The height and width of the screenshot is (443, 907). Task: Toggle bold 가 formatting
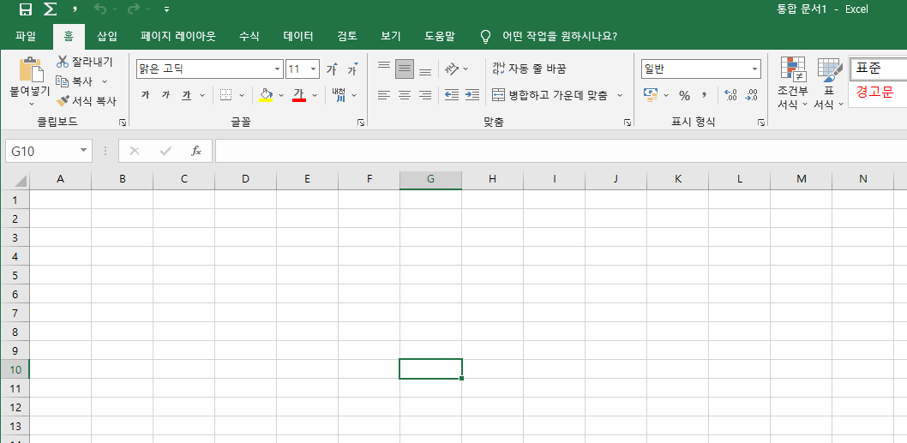click(x=145, y=95)
